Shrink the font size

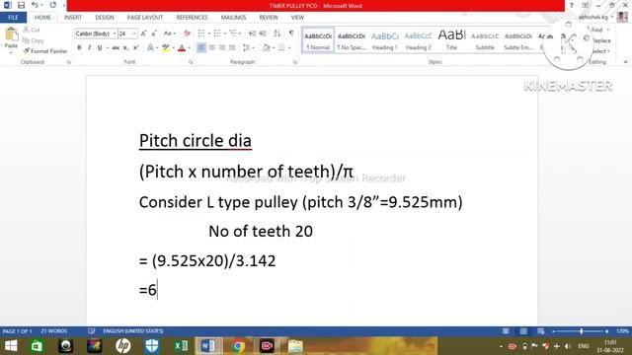(154, 34)
